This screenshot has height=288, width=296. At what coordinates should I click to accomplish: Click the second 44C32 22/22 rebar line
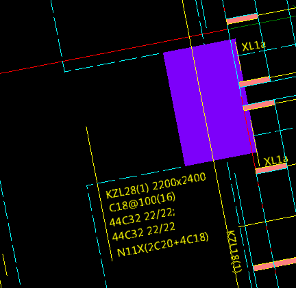[x=144, y=231]
